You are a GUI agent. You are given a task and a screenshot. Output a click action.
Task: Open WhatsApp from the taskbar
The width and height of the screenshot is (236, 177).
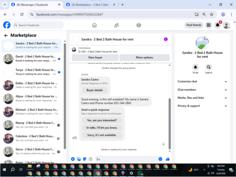pos(140,173)
